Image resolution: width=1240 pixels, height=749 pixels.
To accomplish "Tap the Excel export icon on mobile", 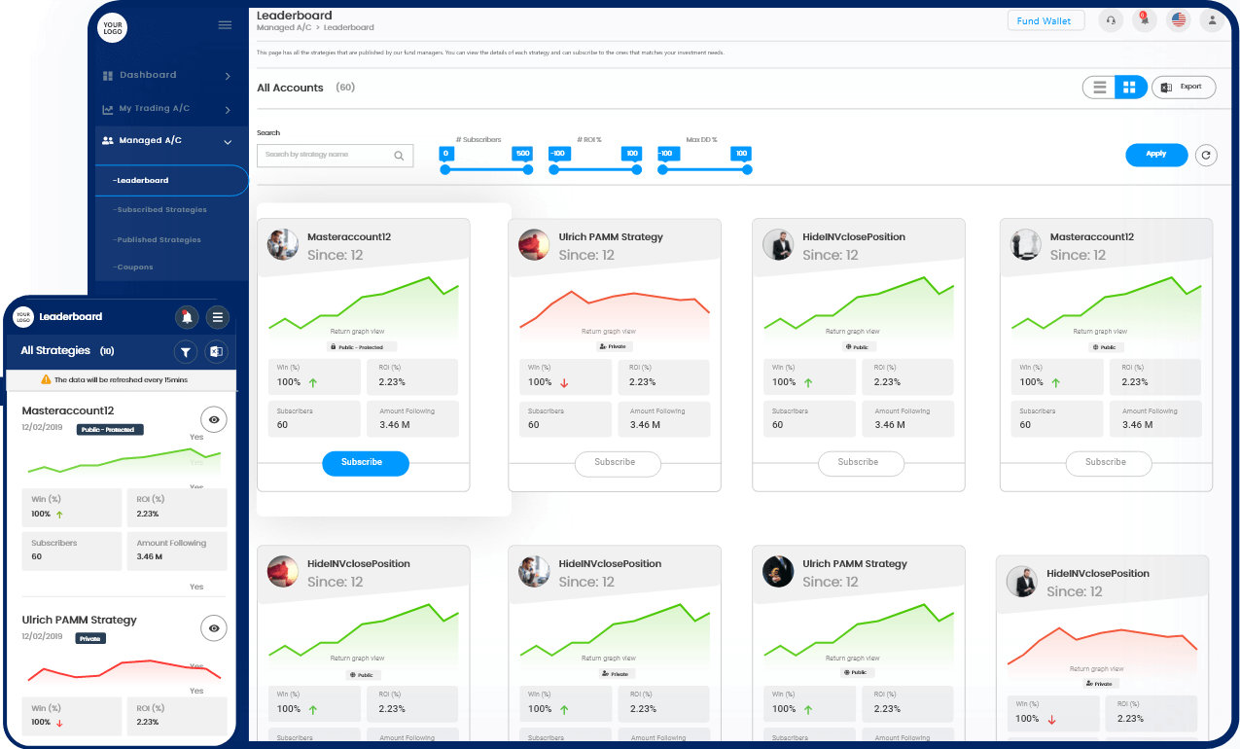I will point(216,351).
